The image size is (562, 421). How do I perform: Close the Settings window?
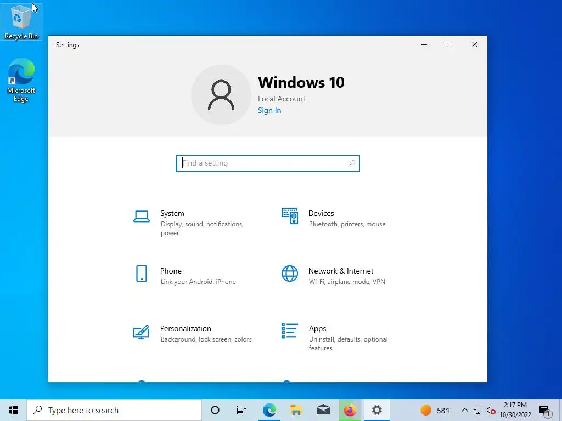tap(475, 44)
